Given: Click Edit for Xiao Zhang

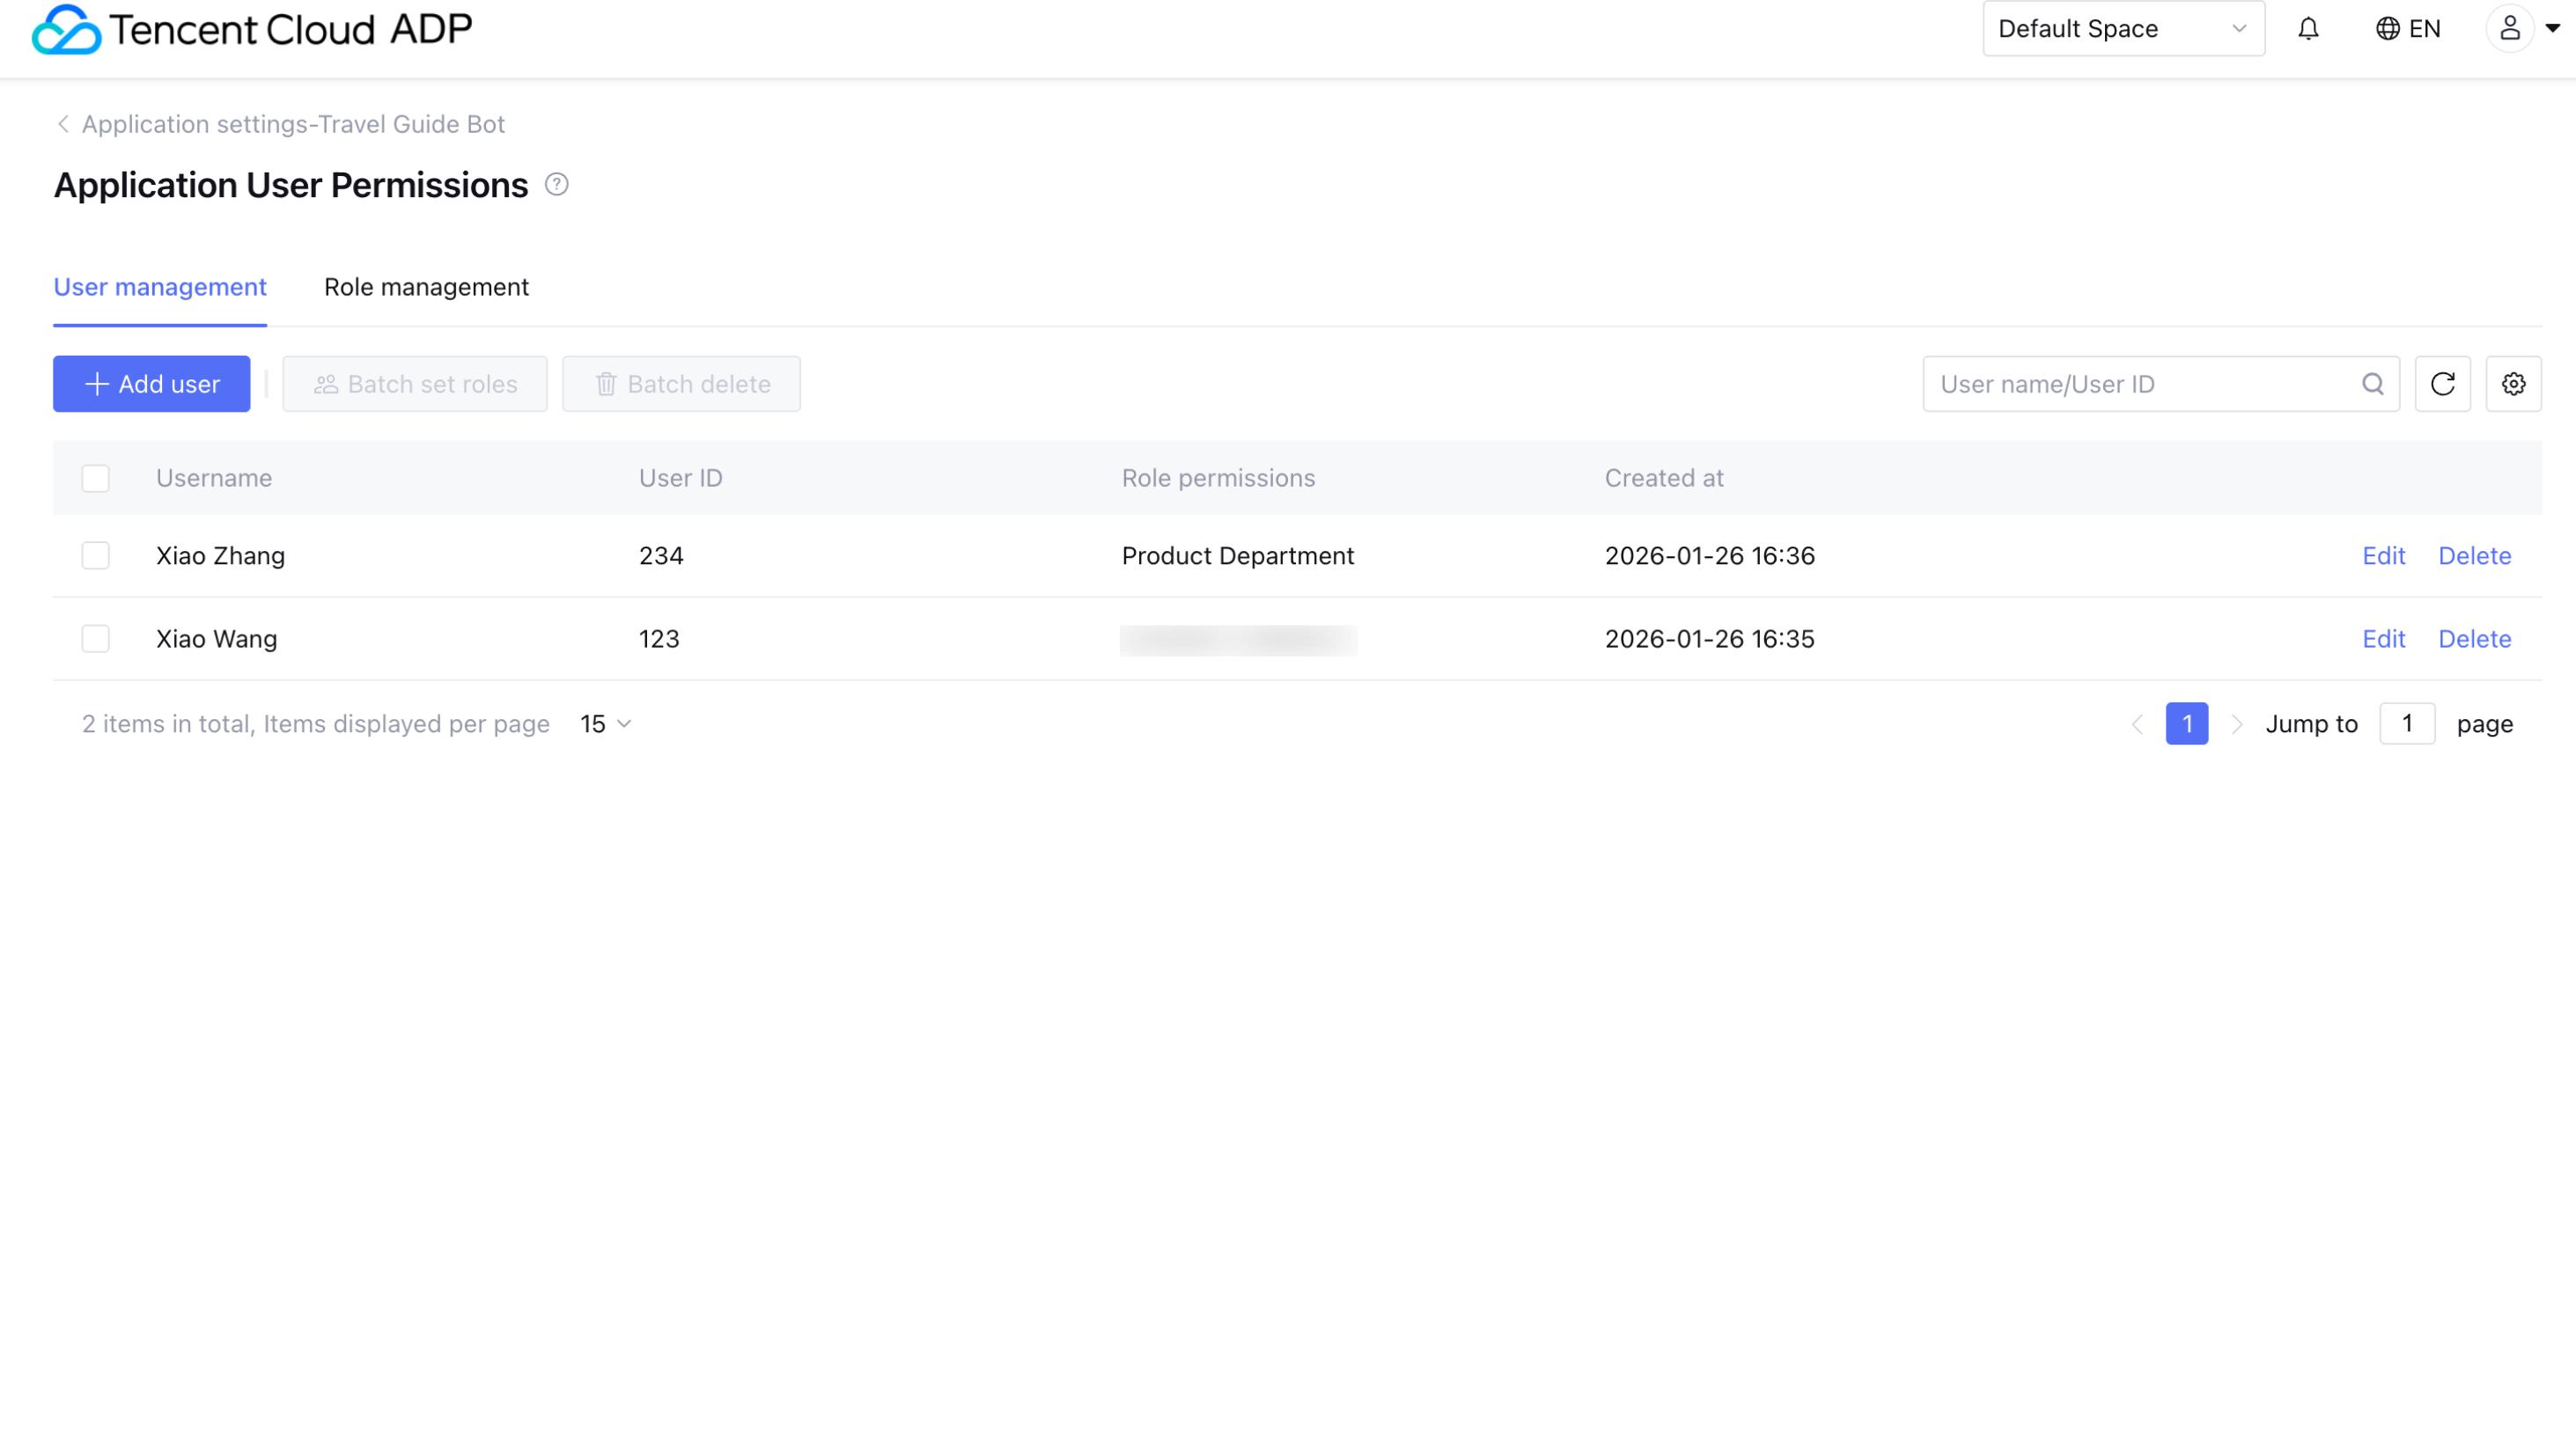Looking at the screenshot, I should pyautogui.click(x=2383, y=556).
